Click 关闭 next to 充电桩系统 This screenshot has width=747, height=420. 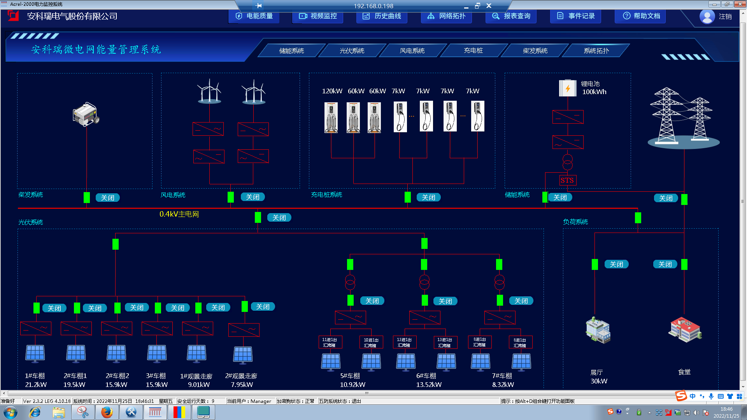coord(428,197)
